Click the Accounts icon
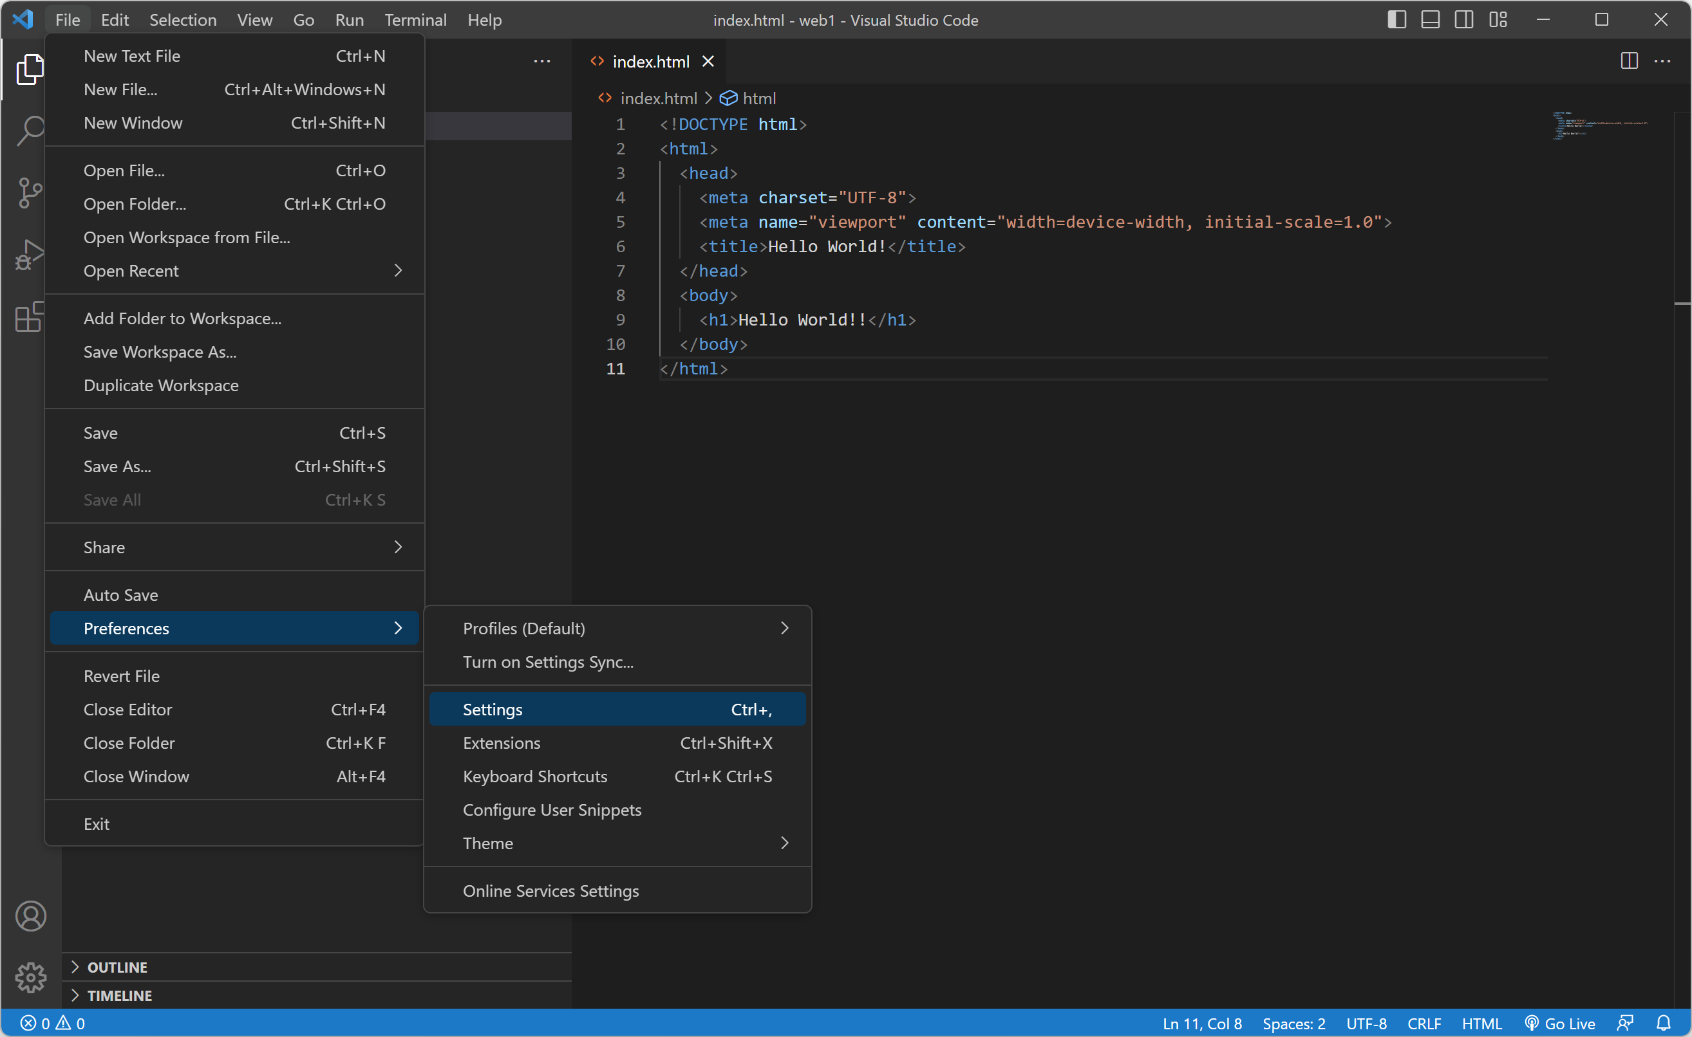The image size is (1692, 1037). pos(30,915)
